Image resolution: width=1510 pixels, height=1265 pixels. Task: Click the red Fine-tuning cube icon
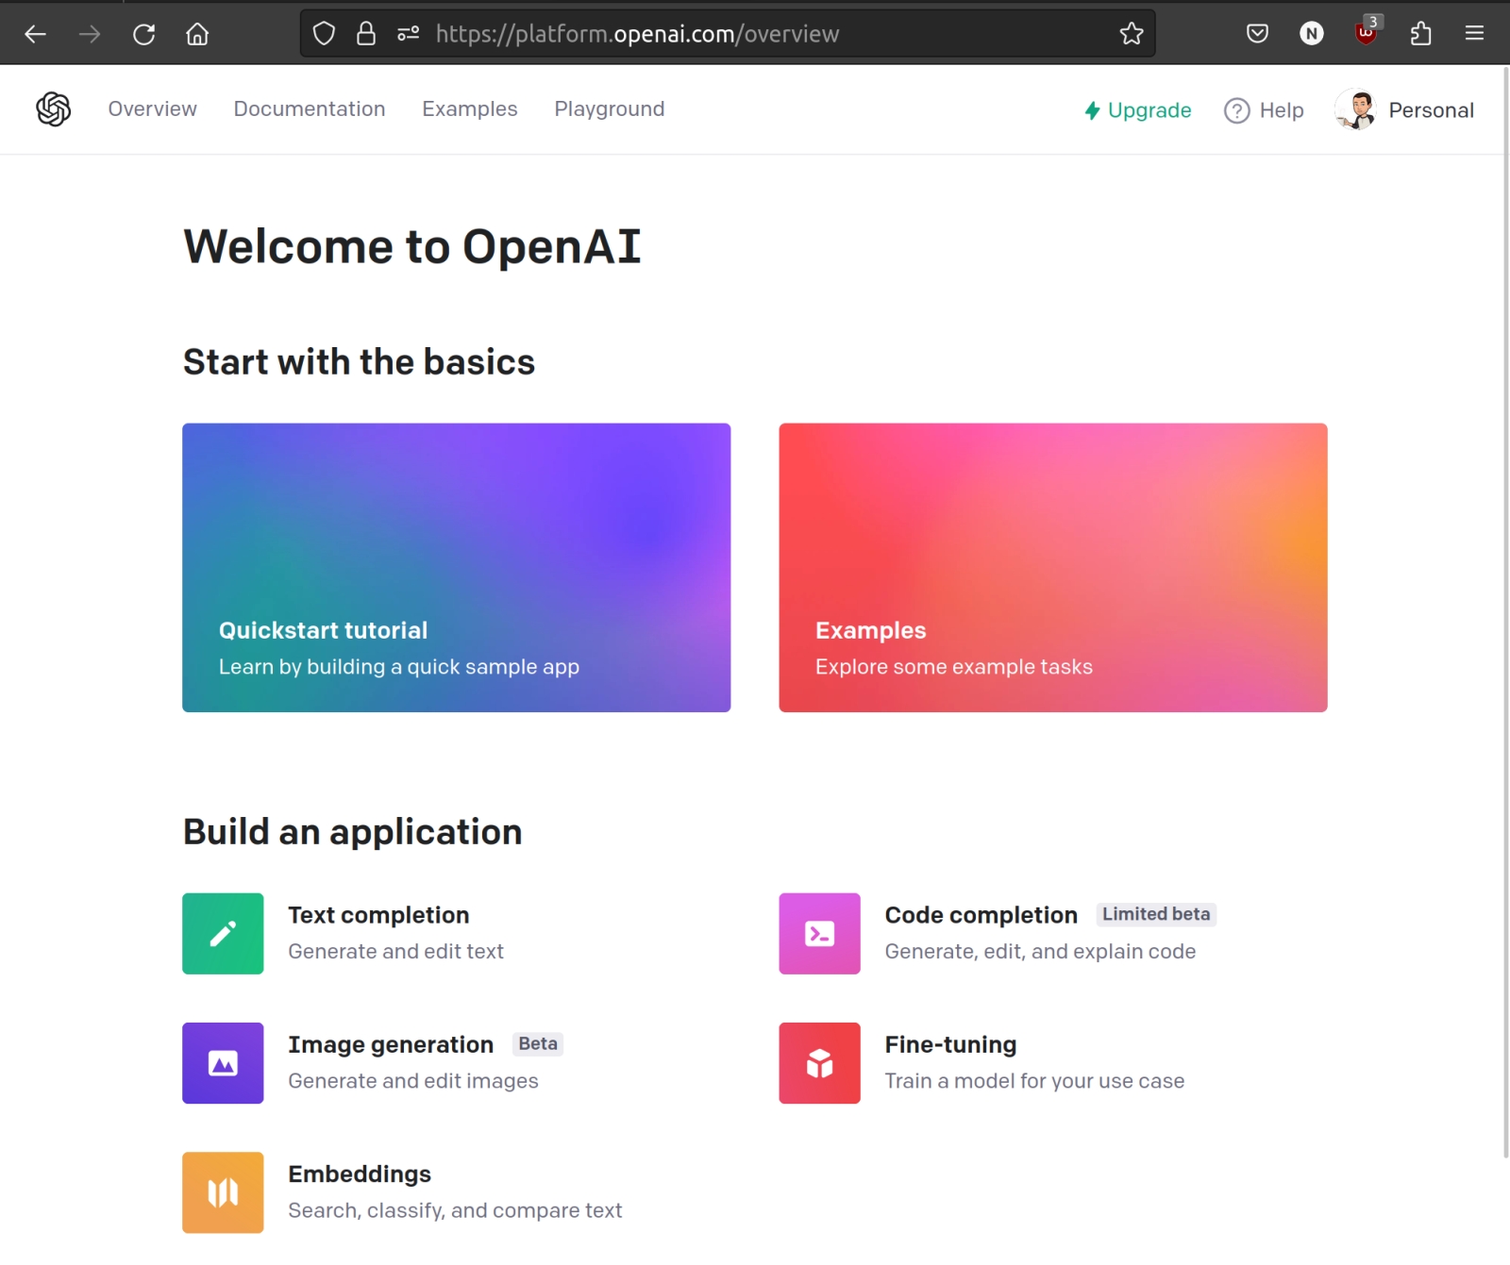pos(819,1063)
